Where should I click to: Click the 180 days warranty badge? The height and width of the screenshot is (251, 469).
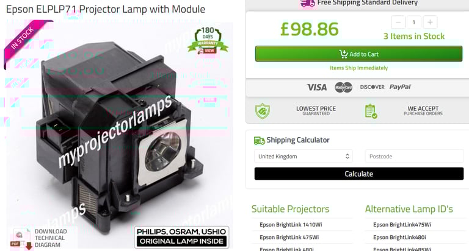(x=208, y=40)
